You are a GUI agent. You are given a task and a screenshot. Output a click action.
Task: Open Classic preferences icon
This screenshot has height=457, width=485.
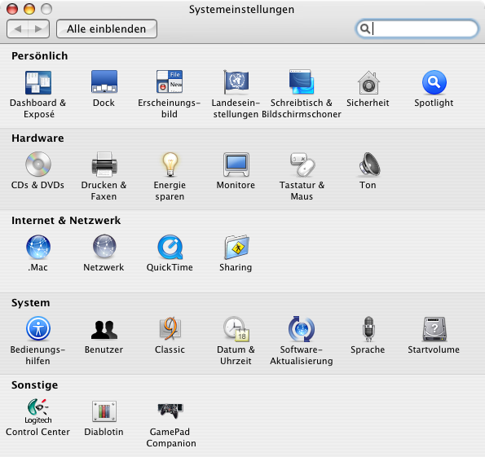tap(170, 328)
